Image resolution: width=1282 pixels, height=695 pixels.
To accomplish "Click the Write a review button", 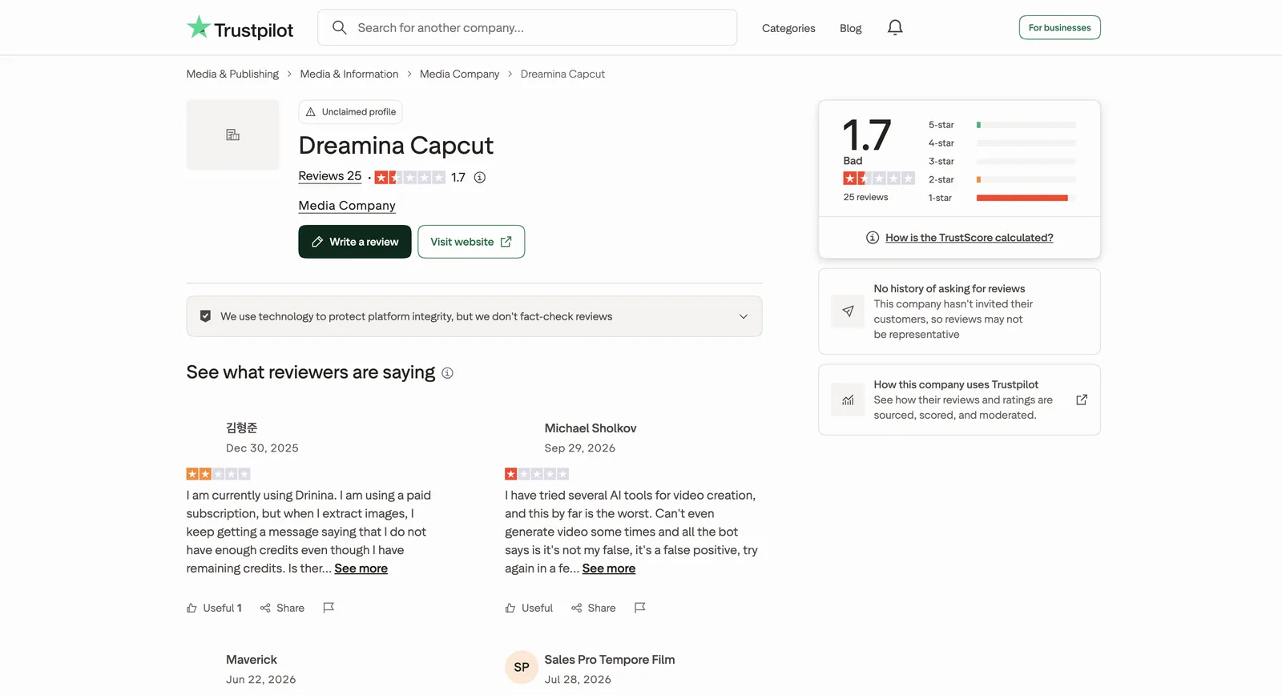I will [355, 242].
